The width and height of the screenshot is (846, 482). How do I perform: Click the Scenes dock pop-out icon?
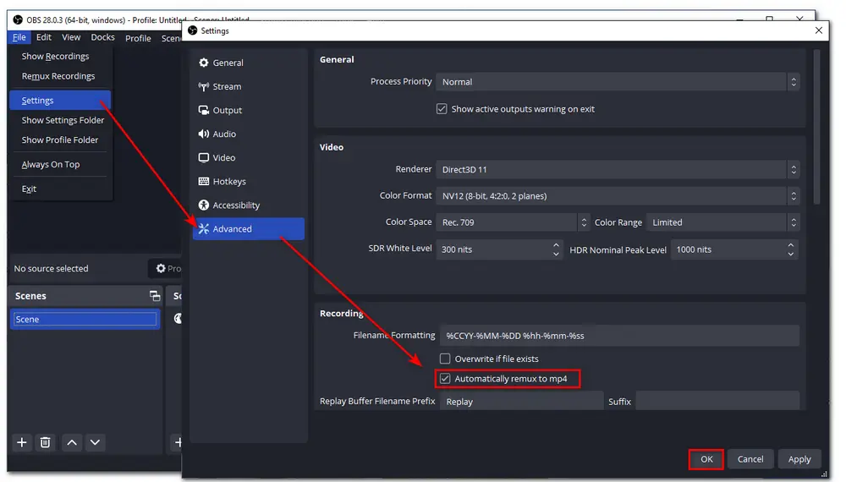coord(155,295)
